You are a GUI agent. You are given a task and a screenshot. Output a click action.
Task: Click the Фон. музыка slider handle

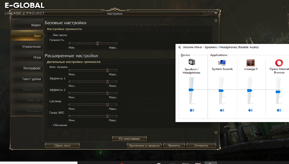[x=108, y=70]
